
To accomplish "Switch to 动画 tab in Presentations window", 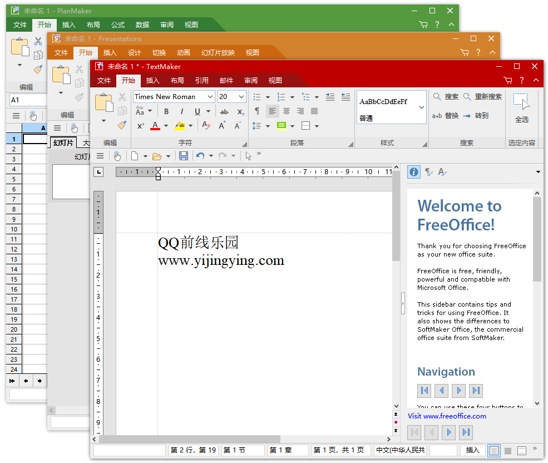I will (x=184, y=53).
